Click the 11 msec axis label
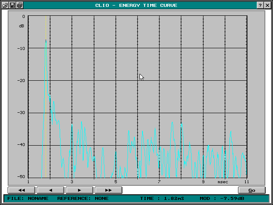The height and width of the screenshot is (205, 273). tap(247, 182)
